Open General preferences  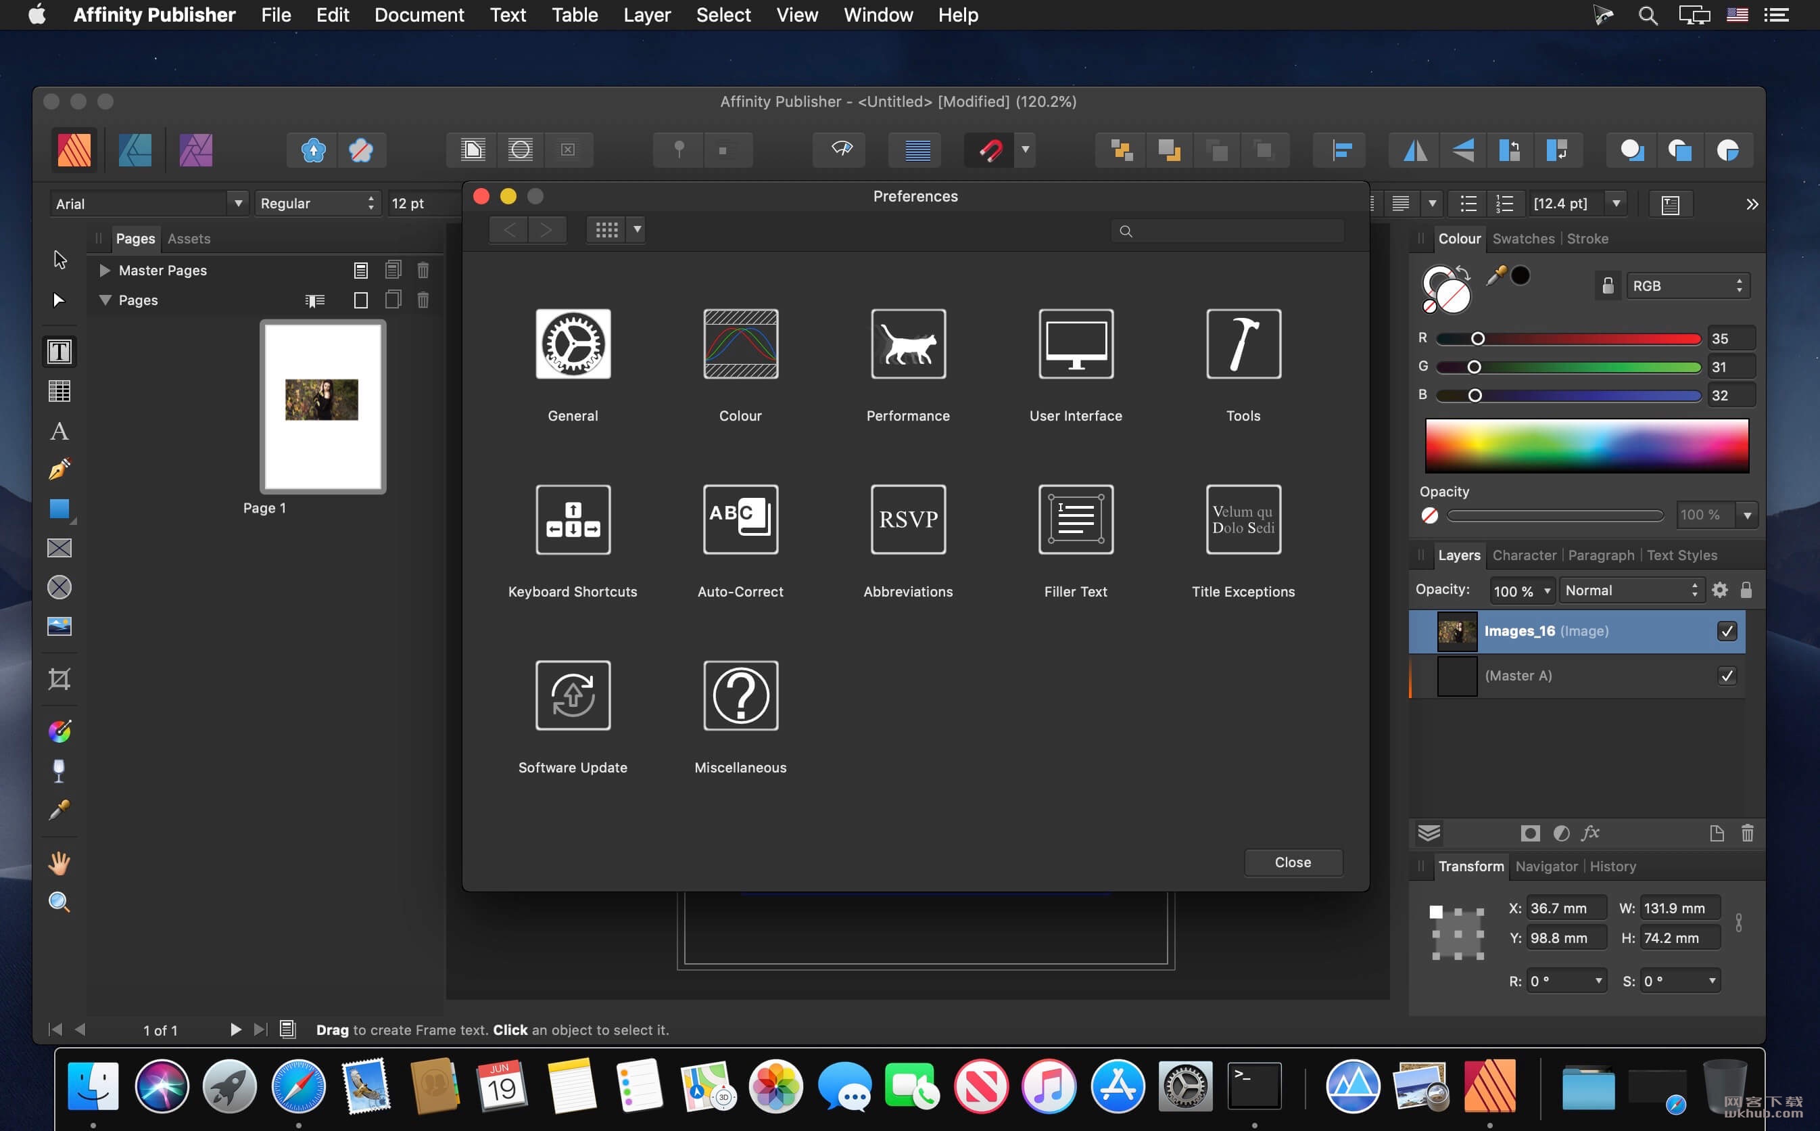pos(573,344)
